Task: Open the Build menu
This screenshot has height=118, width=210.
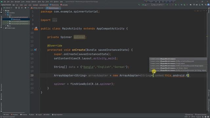Action: [39, 2]
